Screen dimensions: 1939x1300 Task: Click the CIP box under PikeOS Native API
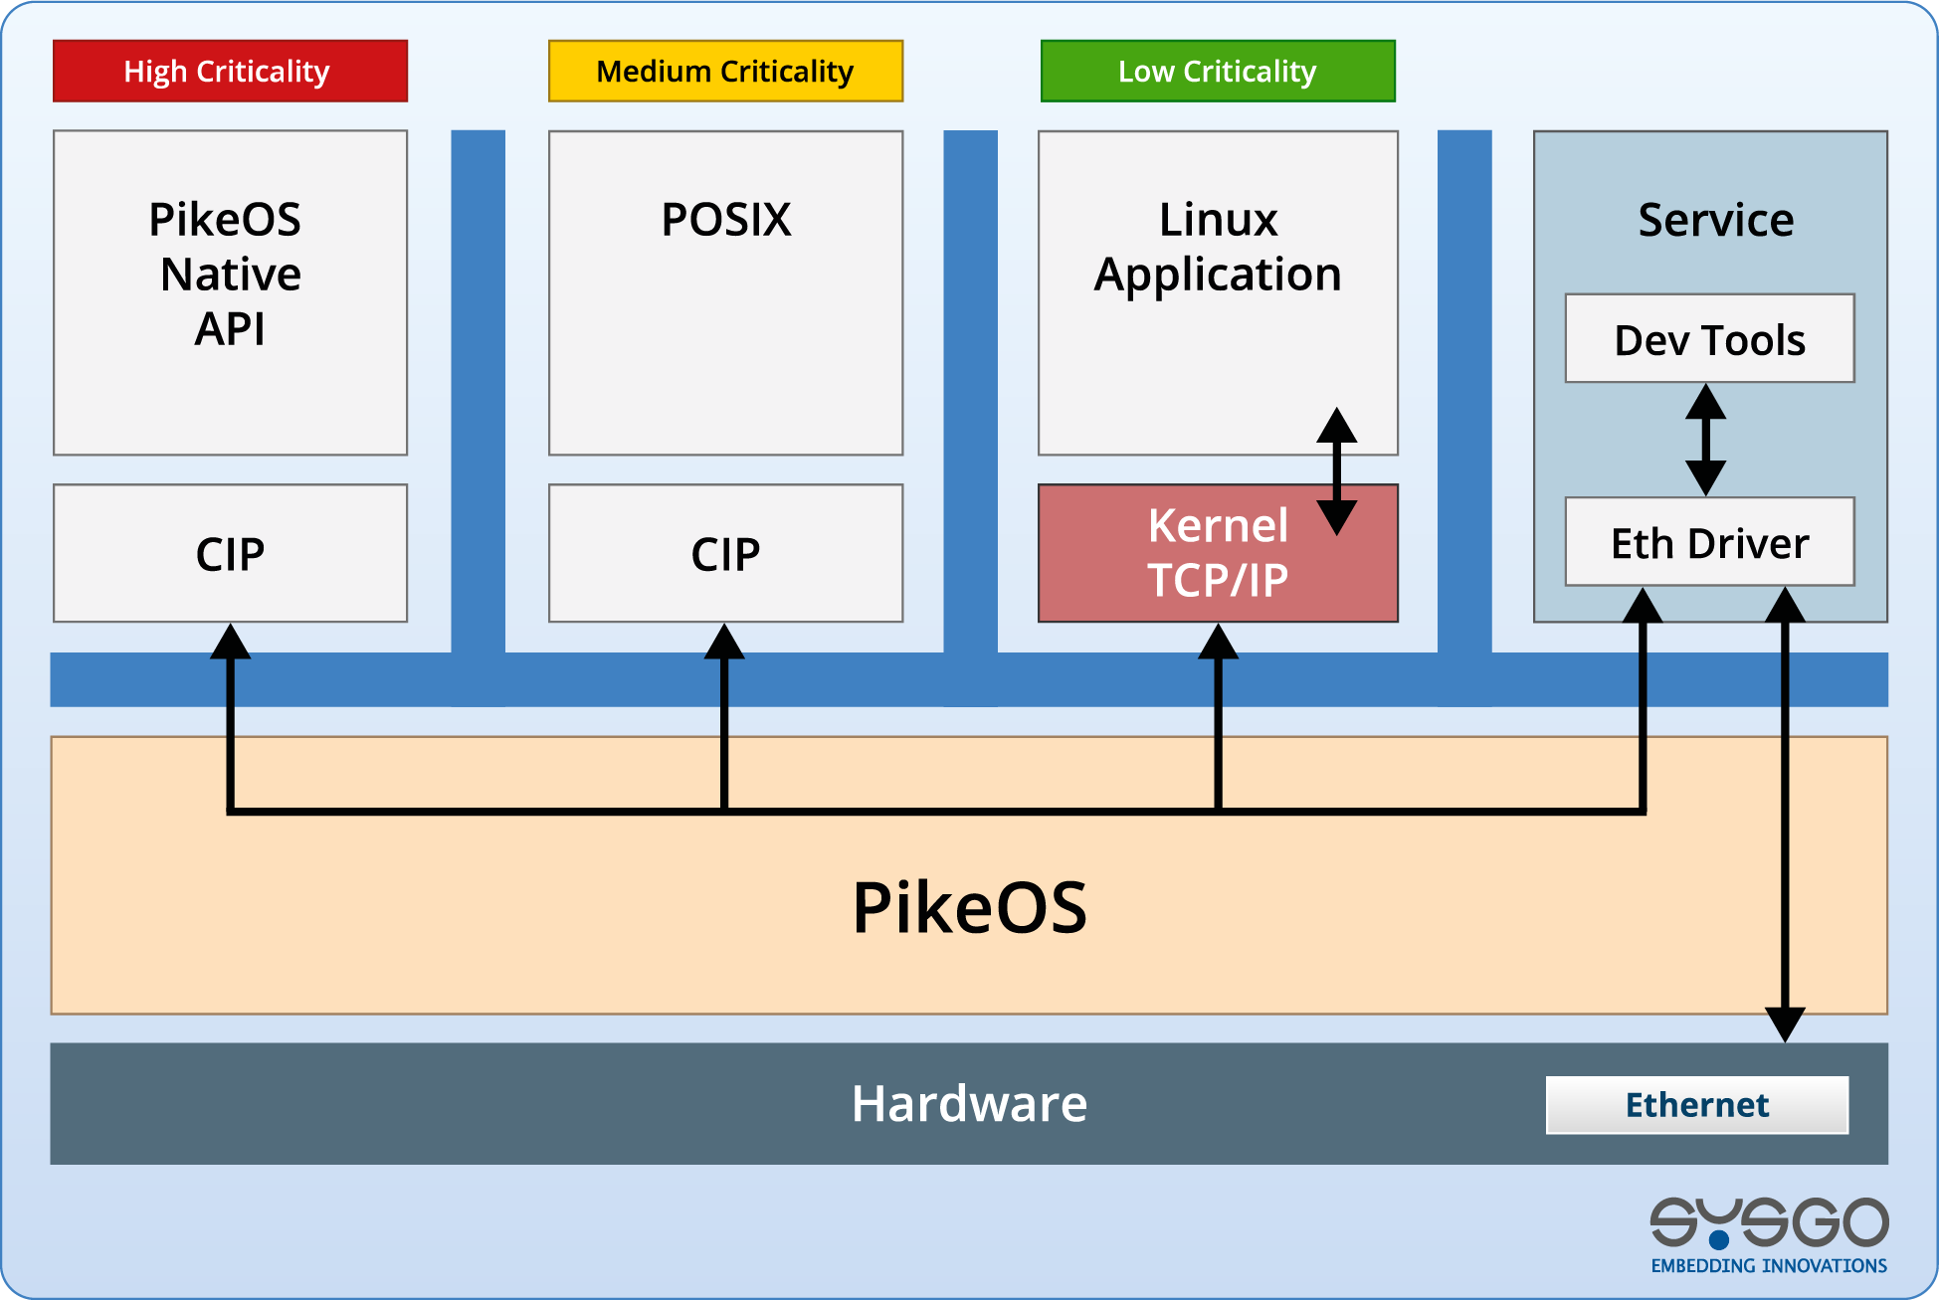tap(230, 553)
